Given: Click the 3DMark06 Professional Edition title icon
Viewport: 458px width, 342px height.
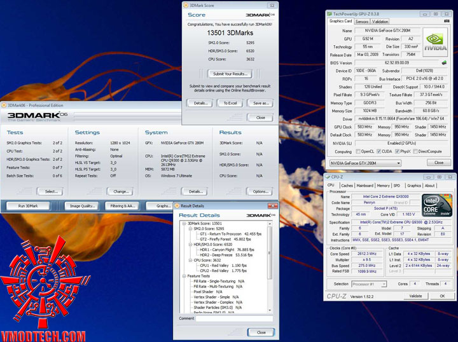Looking at the screenshot, I should coord(4,106).
